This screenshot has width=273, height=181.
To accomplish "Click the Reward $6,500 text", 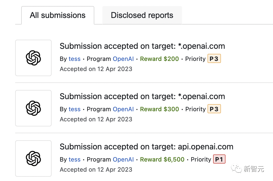I will click(162, 160).
